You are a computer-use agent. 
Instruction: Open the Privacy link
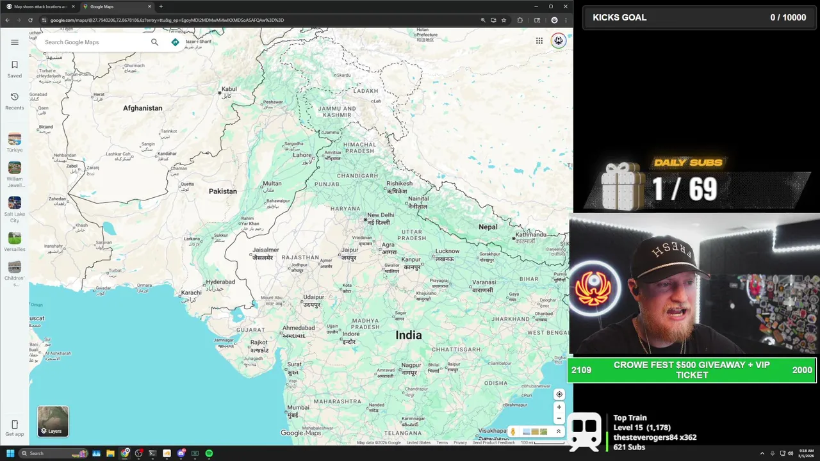[460, 442]
